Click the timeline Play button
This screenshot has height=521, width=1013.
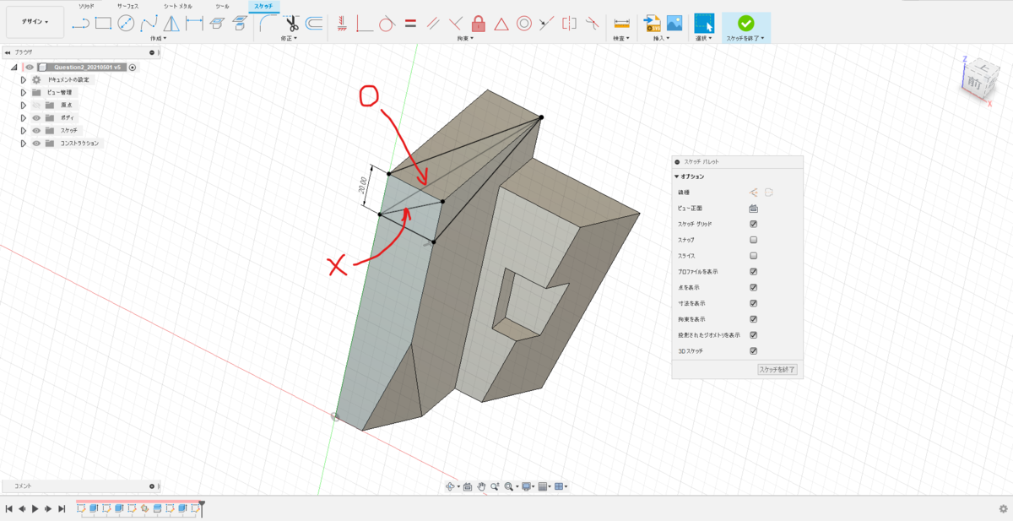point(35,508)
